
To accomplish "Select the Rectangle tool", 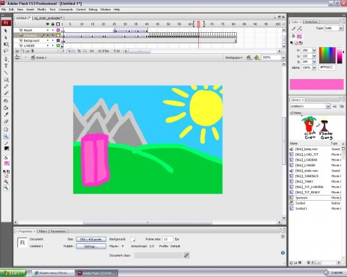I will (6, 80).
